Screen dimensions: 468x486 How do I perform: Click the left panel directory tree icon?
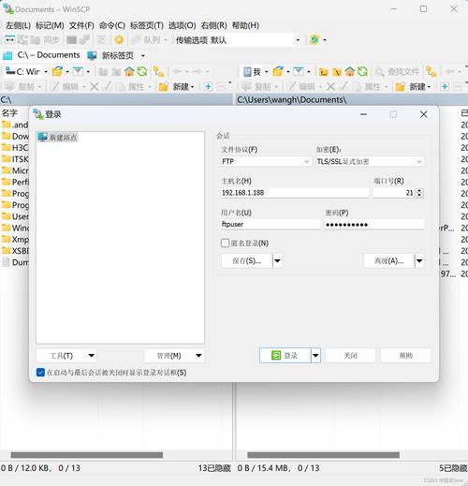tap(159, 72)
